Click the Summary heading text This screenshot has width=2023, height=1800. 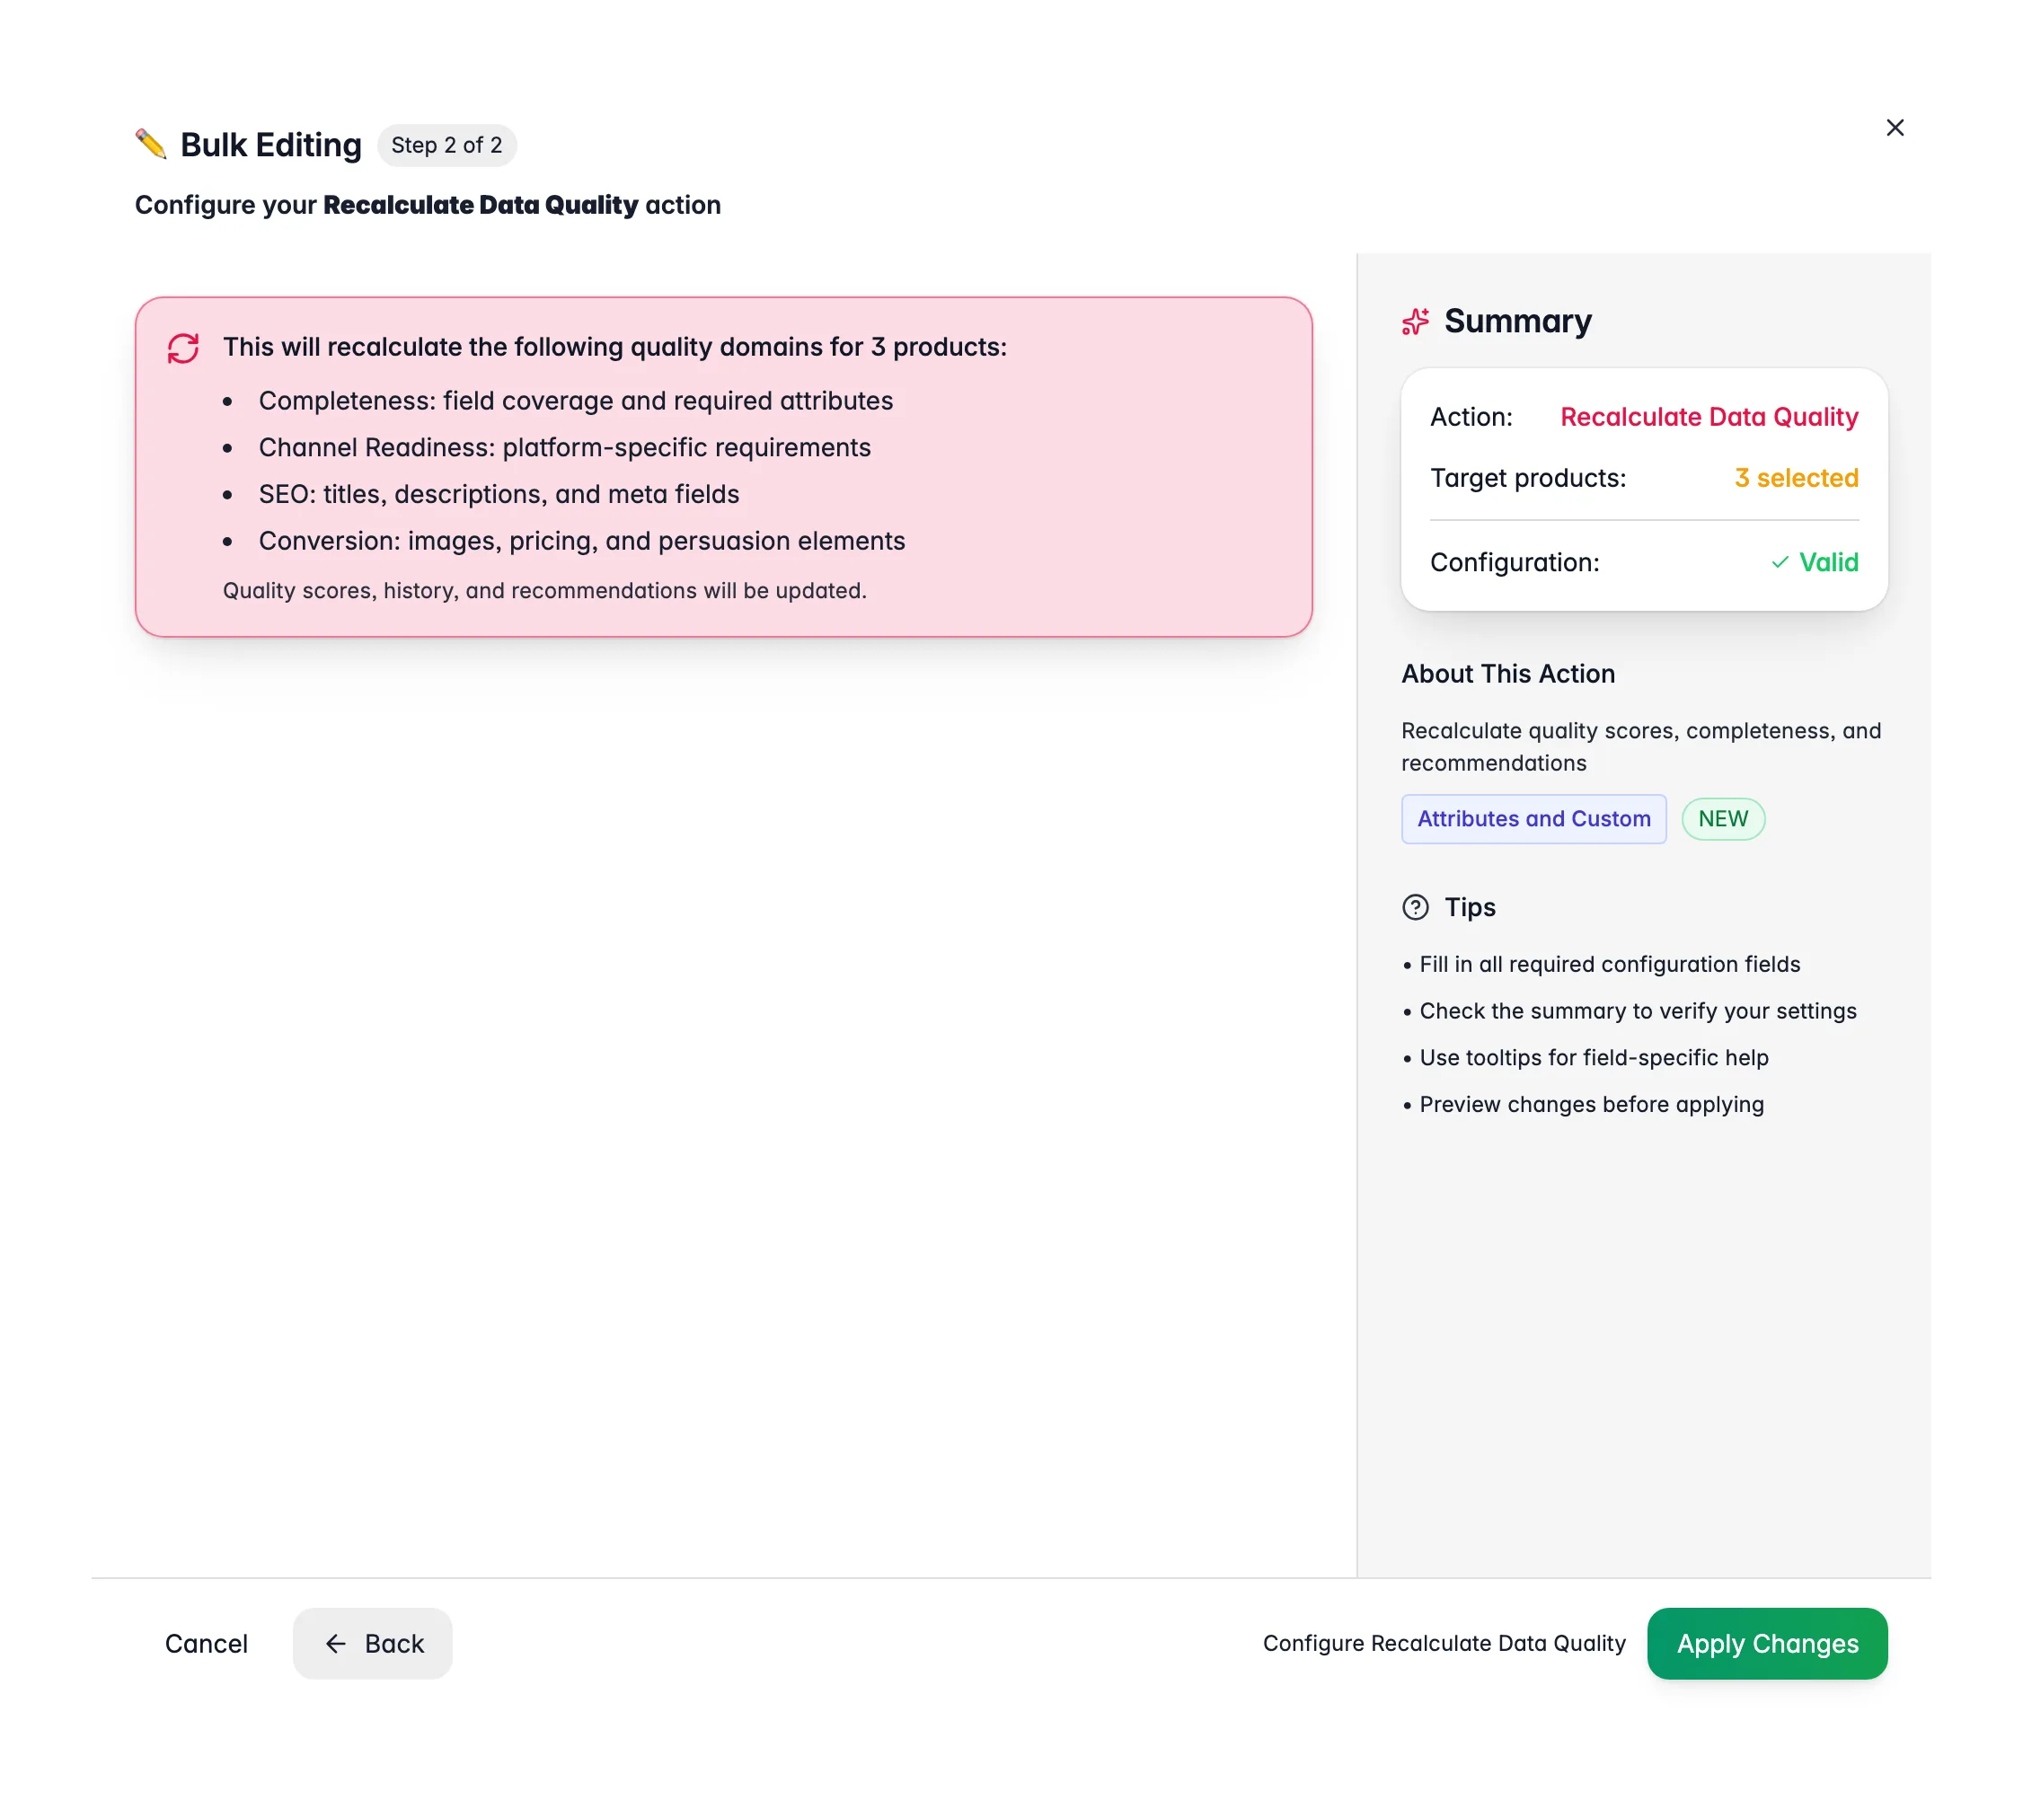(1517, 322)
